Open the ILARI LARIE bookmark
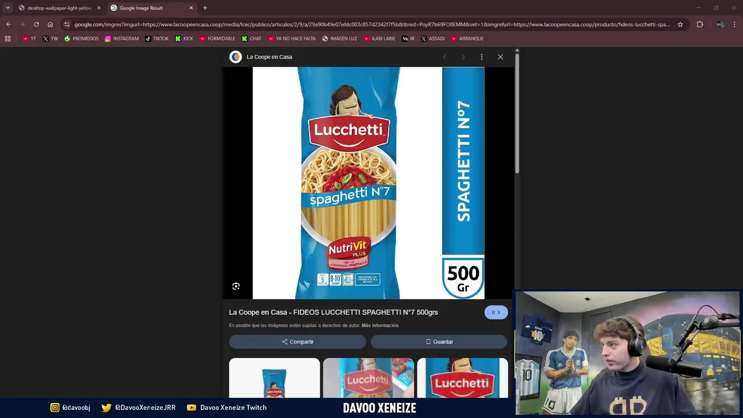 click(380, 38)
